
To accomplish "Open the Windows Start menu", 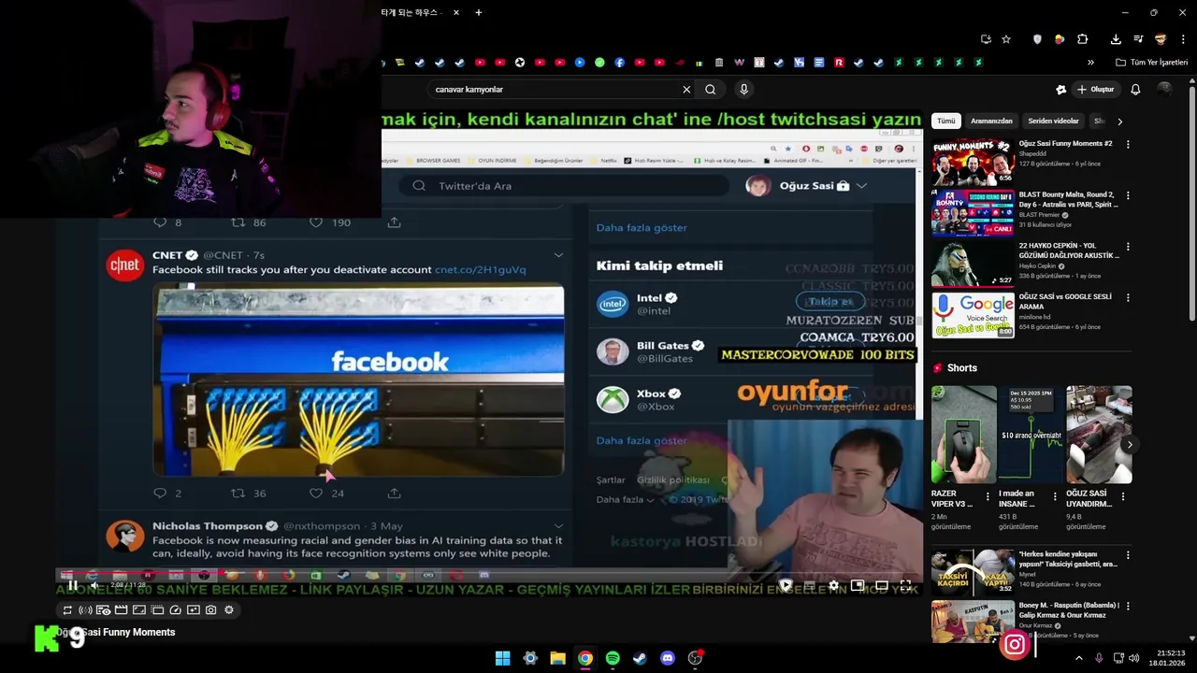I will pos(502,658).
